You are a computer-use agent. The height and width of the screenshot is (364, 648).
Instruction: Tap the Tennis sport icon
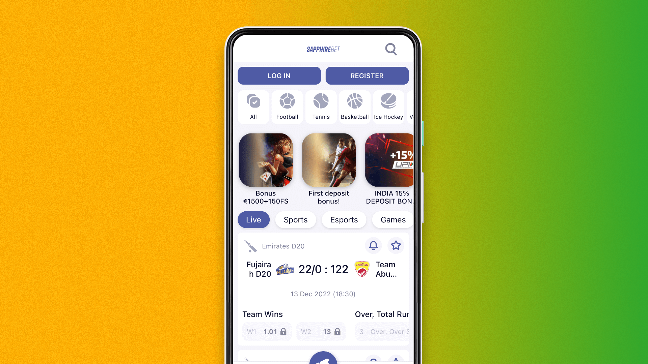pos(320,105)
